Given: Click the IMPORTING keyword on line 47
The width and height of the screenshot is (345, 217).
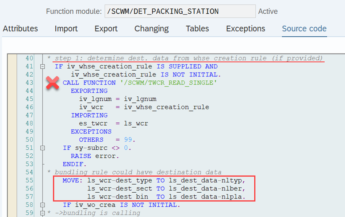Looking at the screenshot, I should tap(89, 115).
